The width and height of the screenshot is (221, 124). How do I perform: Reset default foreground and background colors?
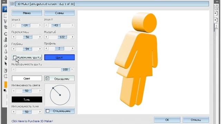(5, 91)
